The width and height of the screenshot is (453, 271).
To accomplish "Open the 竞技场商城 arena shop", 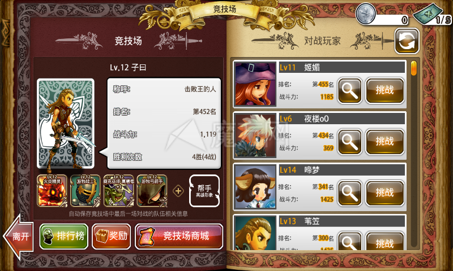I will (x=179, y=237).
